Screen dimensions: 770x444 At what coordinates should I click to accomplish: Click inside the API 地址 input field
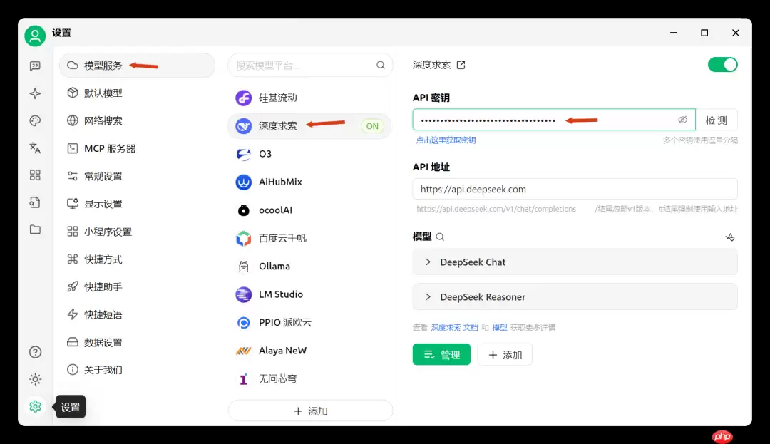(575, 189)
